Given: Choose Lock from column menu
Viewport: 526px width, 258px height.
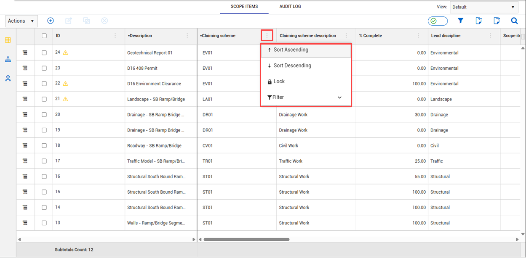Looking at the screenshot, I should [306, 82].
